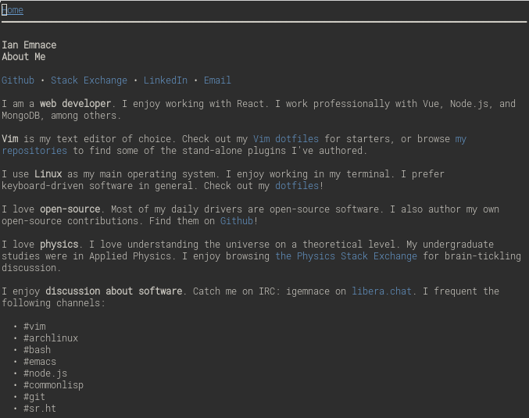Visit the Stack Exchange profile link
This screenshot has height=418, width=529.
tap(89, 80)
